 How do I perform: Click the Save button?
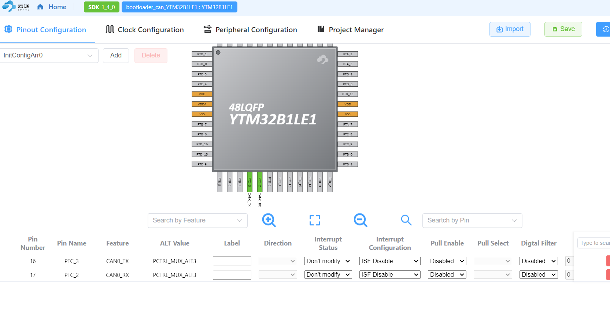pyautogui.click(x=563, y=29)
